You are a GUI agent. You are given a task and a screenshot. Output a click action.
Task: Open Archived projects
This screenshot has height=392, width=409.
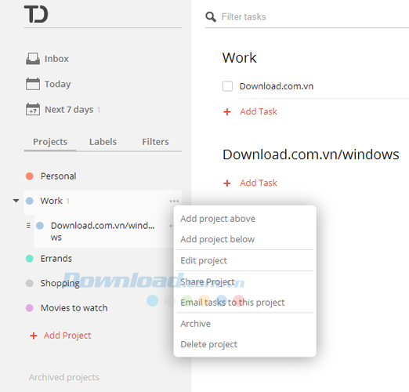coord(64,378)
